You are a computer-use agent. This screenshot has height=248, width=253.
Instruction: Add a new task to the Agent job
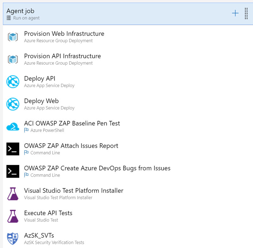click(x=235, y=13)
